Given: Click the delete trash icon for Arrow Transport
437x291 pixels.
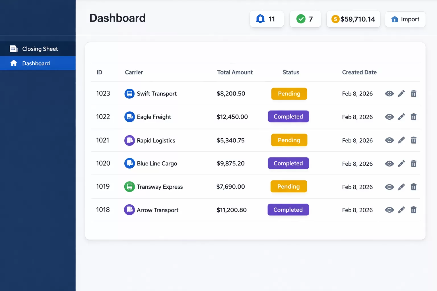Looking at the screenshot, I should (413, 210).
